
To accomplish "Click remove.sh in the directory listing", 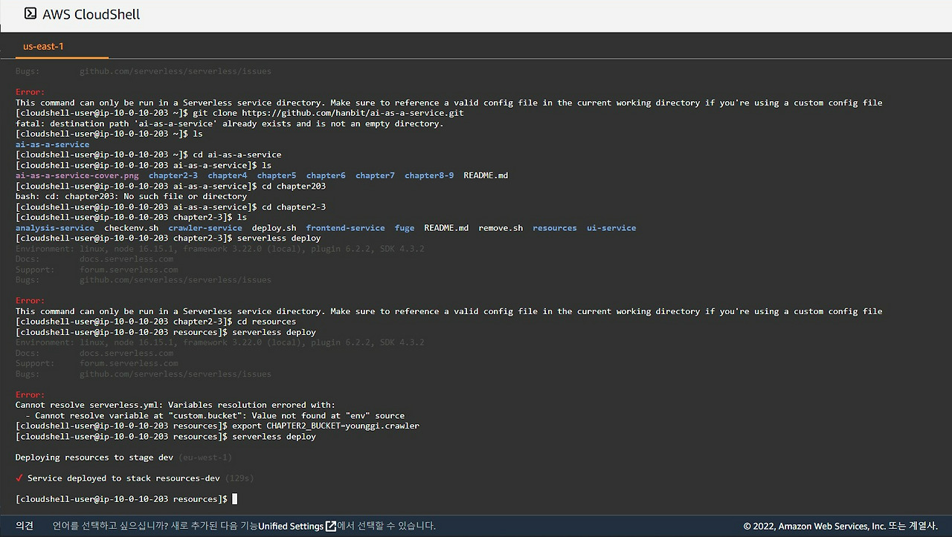I will (x=501, y=227).
